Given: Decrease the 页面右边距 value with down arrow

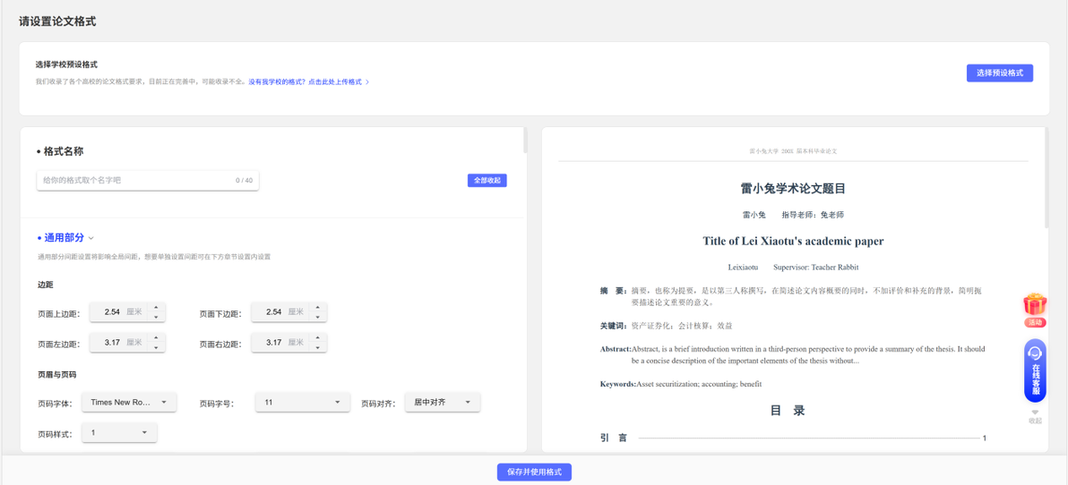Looking at the screenshot, I should point(318,347).
